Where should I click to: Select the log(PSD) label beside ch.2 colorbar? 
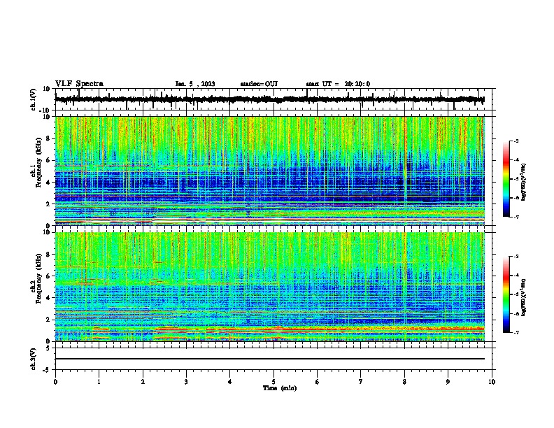pos(523,297)
